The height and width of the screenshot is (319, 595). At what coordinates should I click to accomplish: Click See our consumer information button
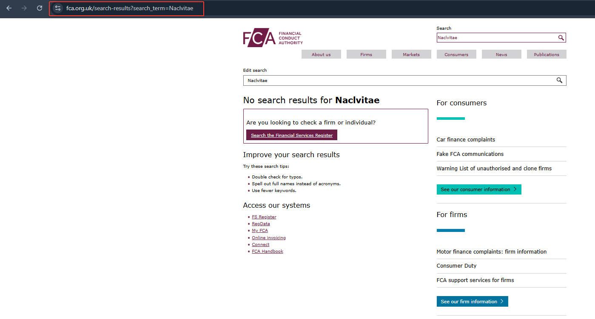(479, 189)
